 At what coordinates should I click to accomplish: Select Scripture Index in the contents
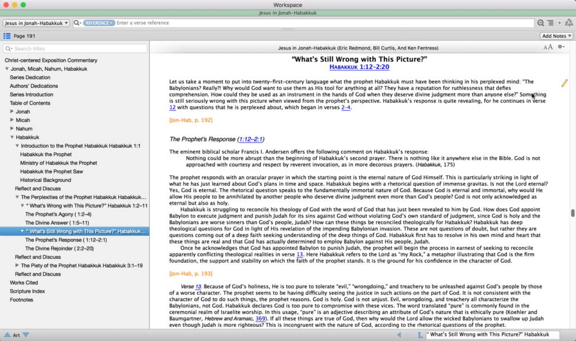point(27,291)
